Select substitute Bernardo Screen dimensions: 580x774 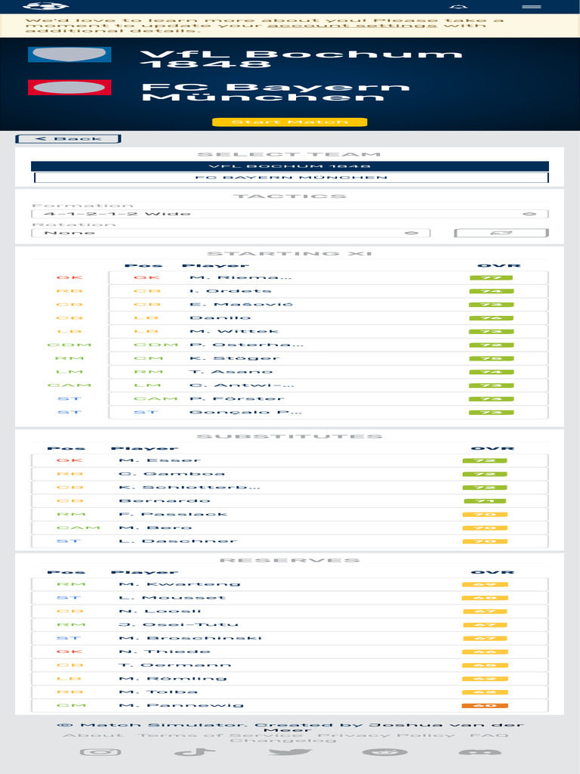pyautogui.click(x=290, y=500)
